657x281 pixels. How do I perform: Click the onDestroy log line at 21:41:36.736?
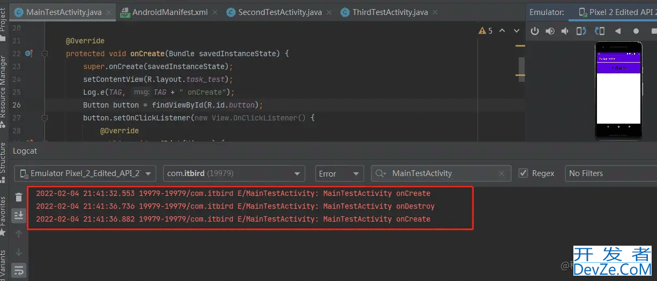click(x=235, y=206)
